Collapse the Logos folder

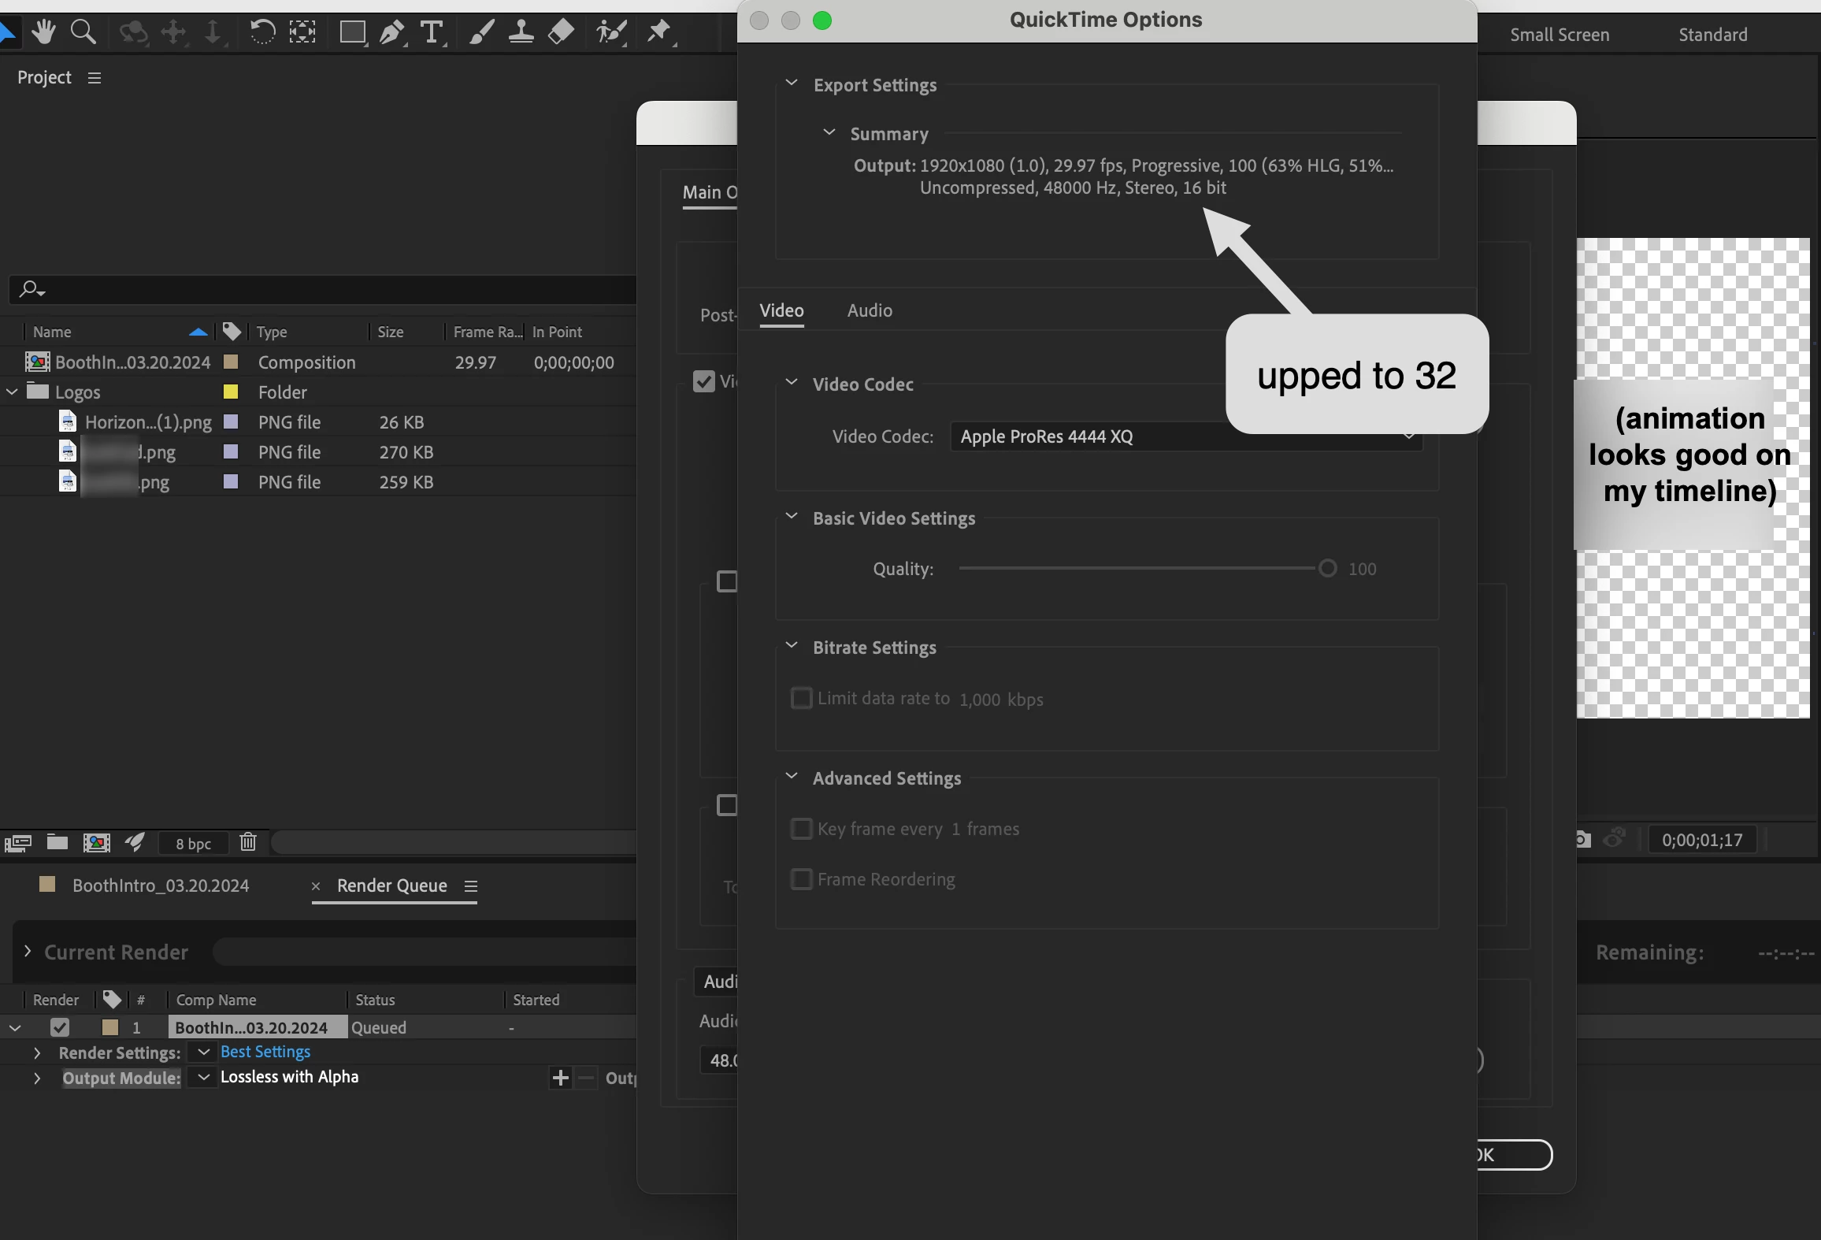tap(12, 392)
